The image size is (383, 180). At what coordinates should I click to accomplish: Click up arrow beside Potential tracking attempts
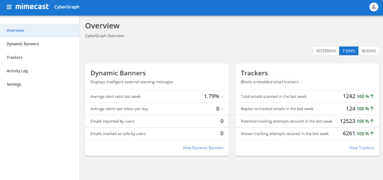tap(372, 121)
